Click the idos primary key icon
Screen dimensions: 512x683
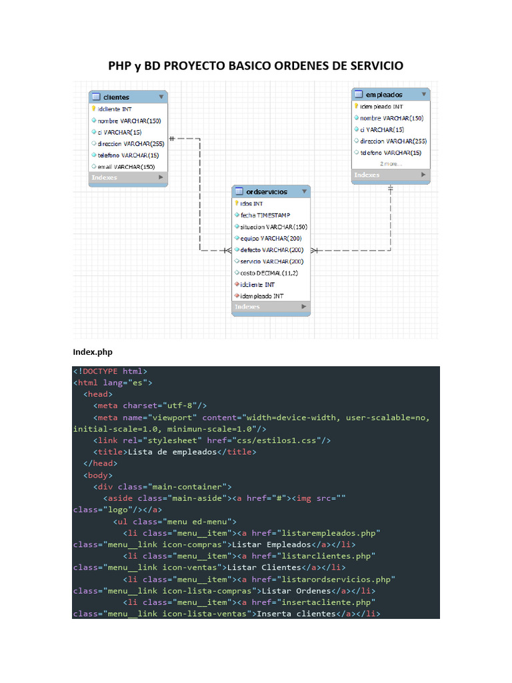(237, 203)
